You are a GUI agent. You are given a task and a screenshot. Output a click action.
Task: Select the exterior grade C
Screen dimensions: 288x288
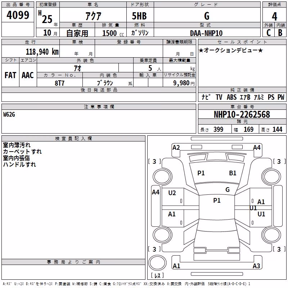tap(269, 33)
